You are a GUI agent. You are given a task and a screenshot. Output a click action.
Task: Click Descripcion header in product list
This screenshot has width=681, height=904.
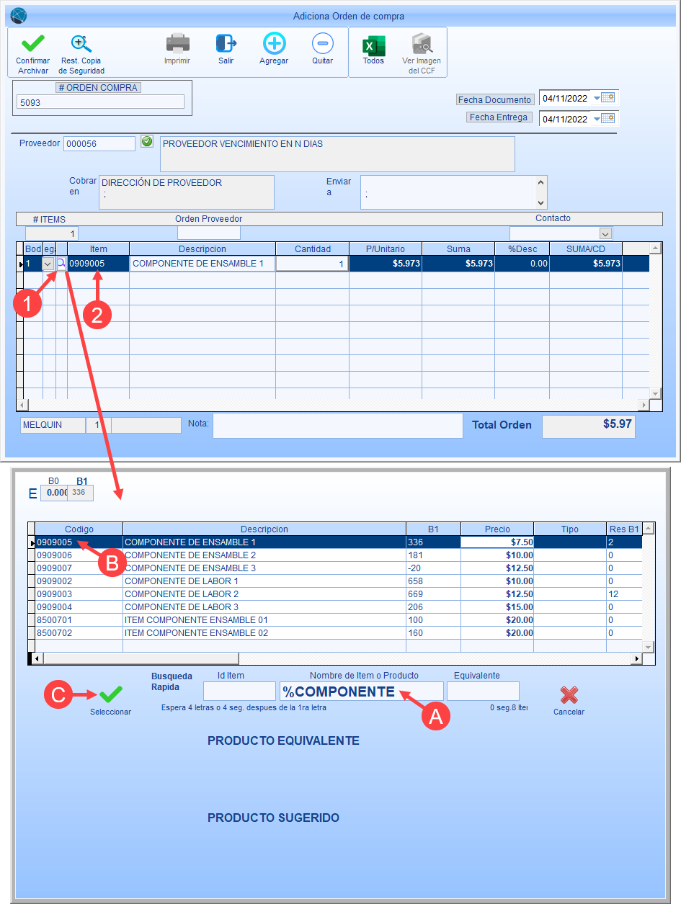point(264,529)
